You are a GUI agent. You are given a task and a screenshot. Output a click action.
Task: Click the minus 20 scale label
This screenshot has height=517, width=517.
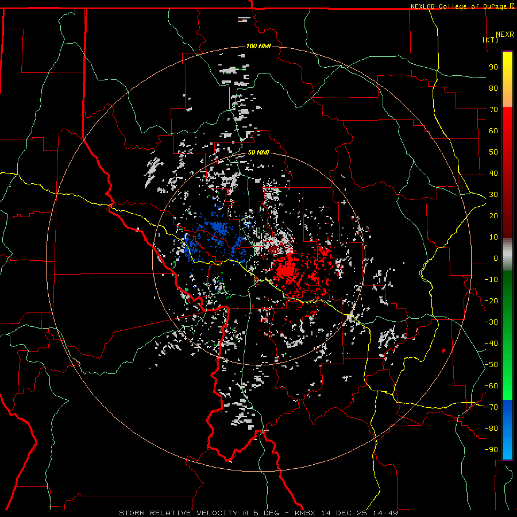[491, 300]
